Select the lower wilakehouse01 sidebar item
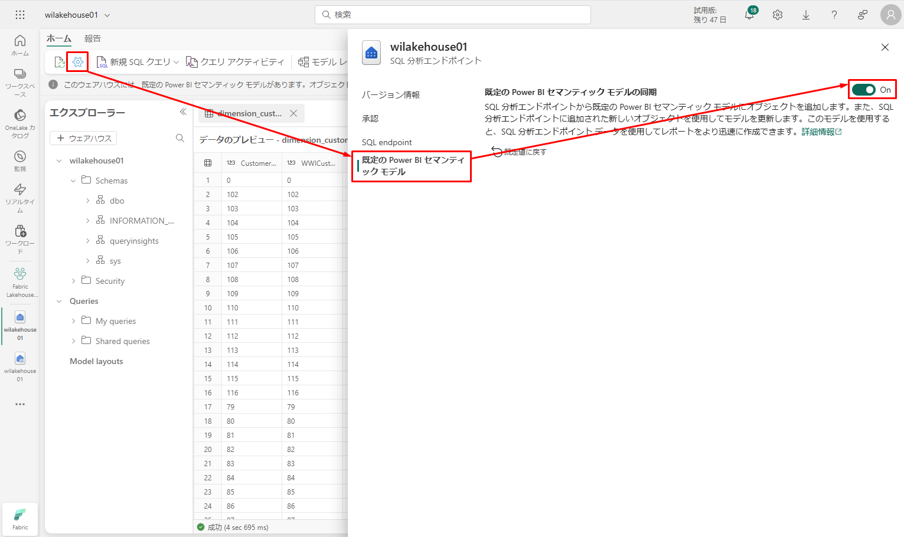 [20, 366]
